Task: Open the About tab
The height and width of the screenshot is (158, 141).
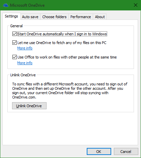Action: (x=100, y=17)
